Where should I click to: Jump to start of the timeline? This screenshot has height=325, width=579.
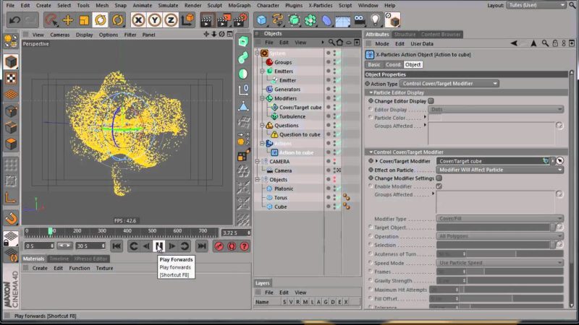tap(118, 246)
